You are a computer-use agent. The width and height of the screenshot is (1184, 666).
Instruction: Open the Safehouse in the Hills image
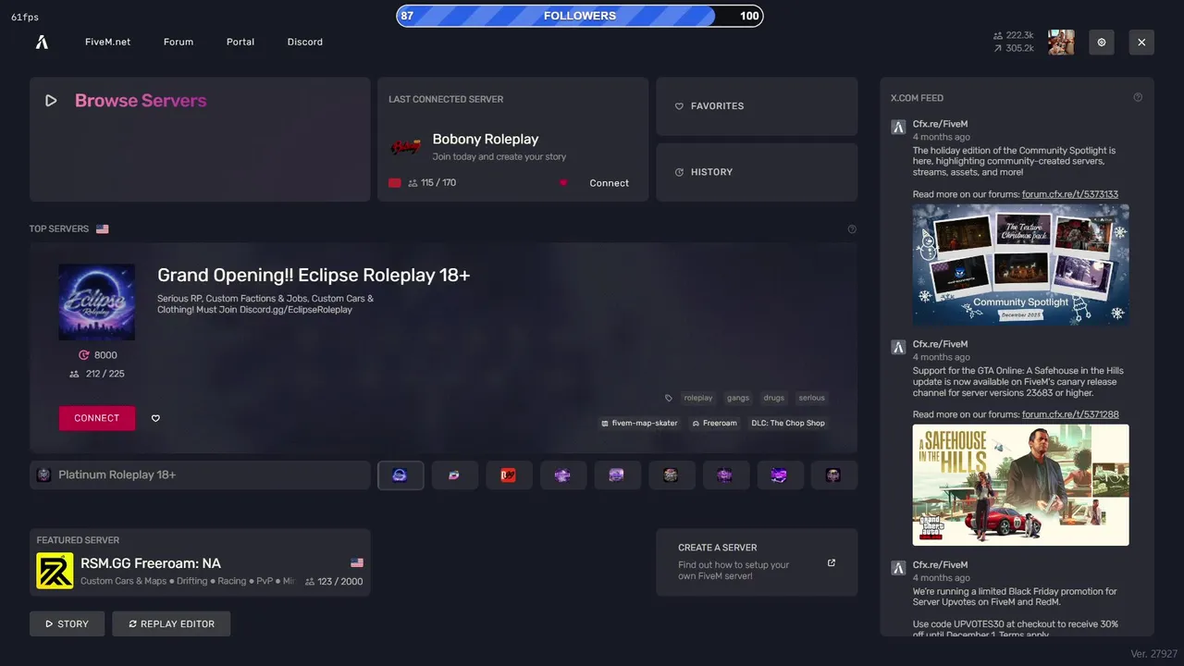point(1021,485)
